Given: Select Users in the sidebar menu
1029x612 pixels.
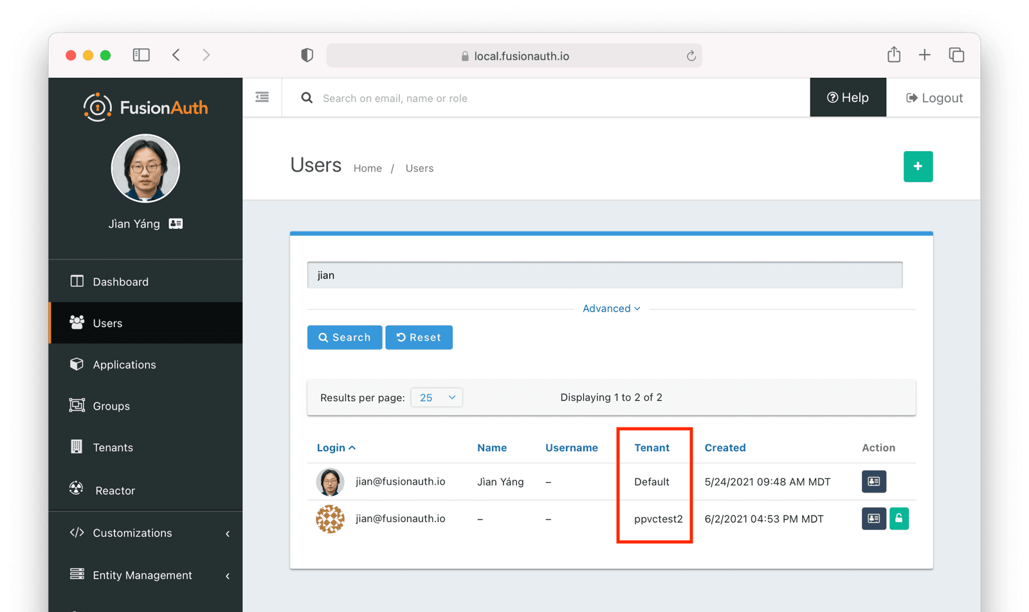Looking at the screenshot, I should 107,323.
